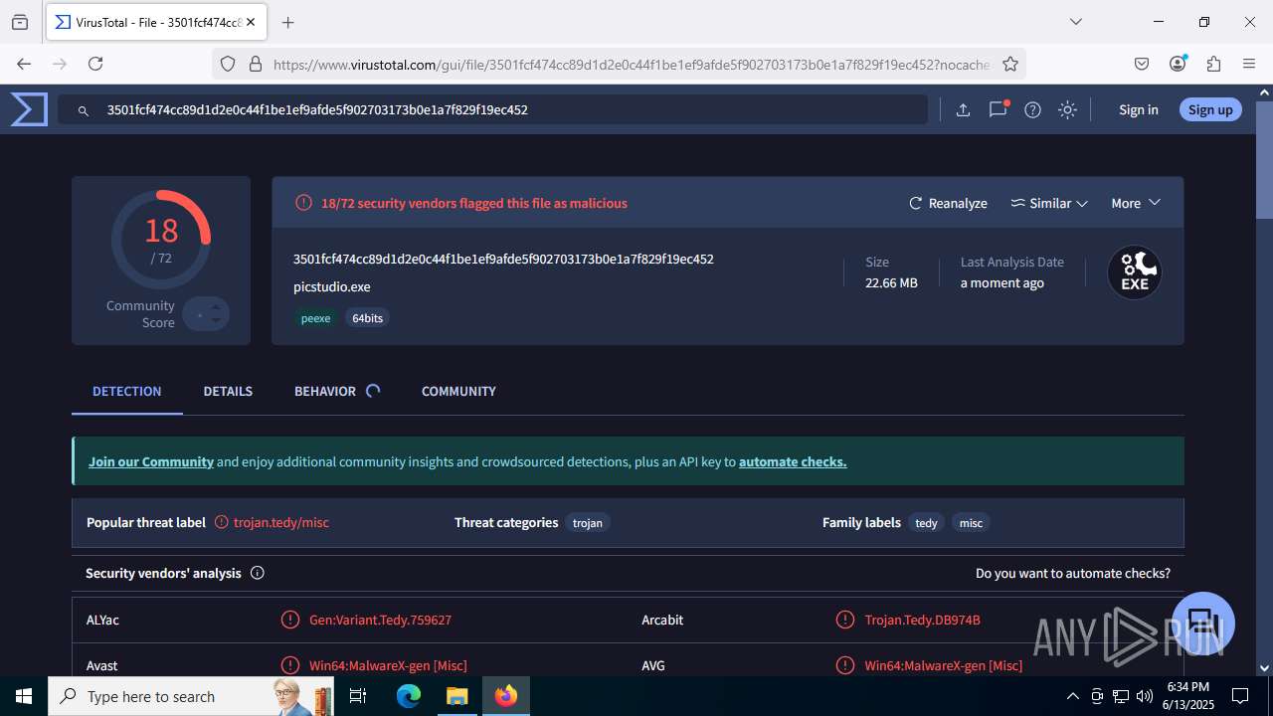
Task: Click the trojan threat category tag
Action: pos(588,523)
